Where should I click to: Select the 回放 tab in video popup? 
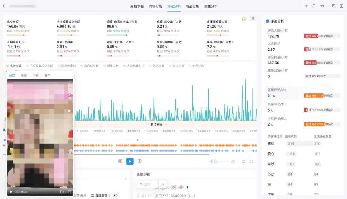click(x=12, y=75)
